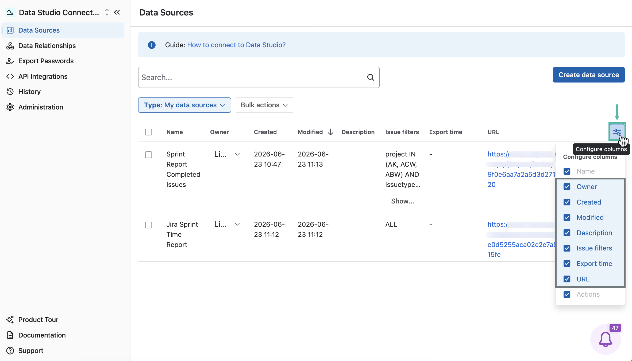Click the Export time column header
632x361 pixels.
coord(446,132)
